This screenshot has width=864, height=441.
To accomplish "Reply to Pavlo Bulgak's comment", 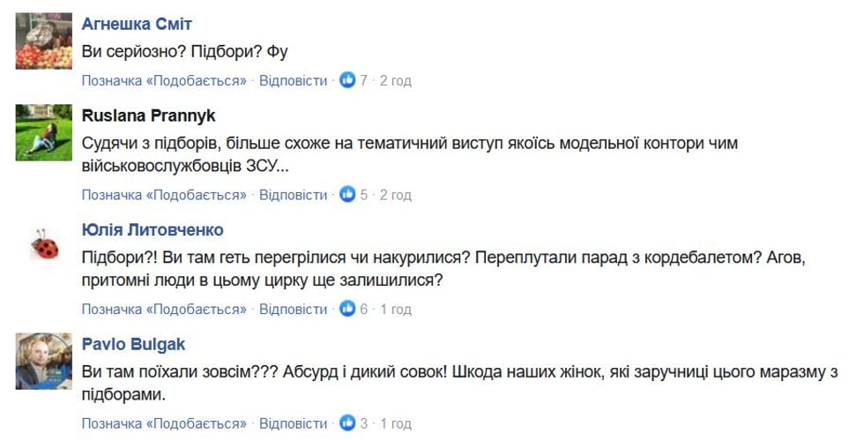I will click(x=293, y=422).
